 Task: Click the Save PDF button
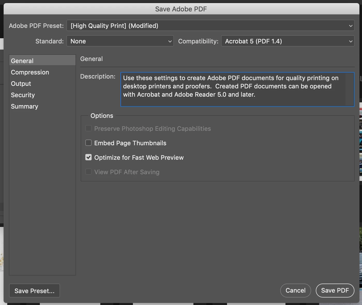pyautogui.click(x=335, y=291)
